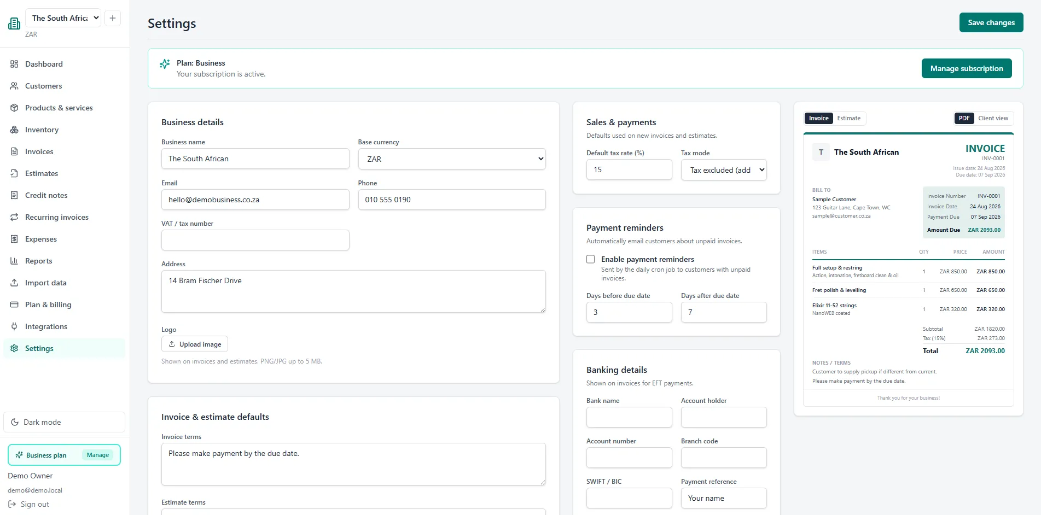The image size is (1041, 515).
Task: Click the VAT / tax number field
Action: [x=255, y=240]
